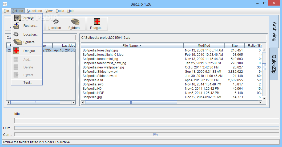This screenshot has width=282, height=147.
Task: Open the File menu
Action: [6, 11]
